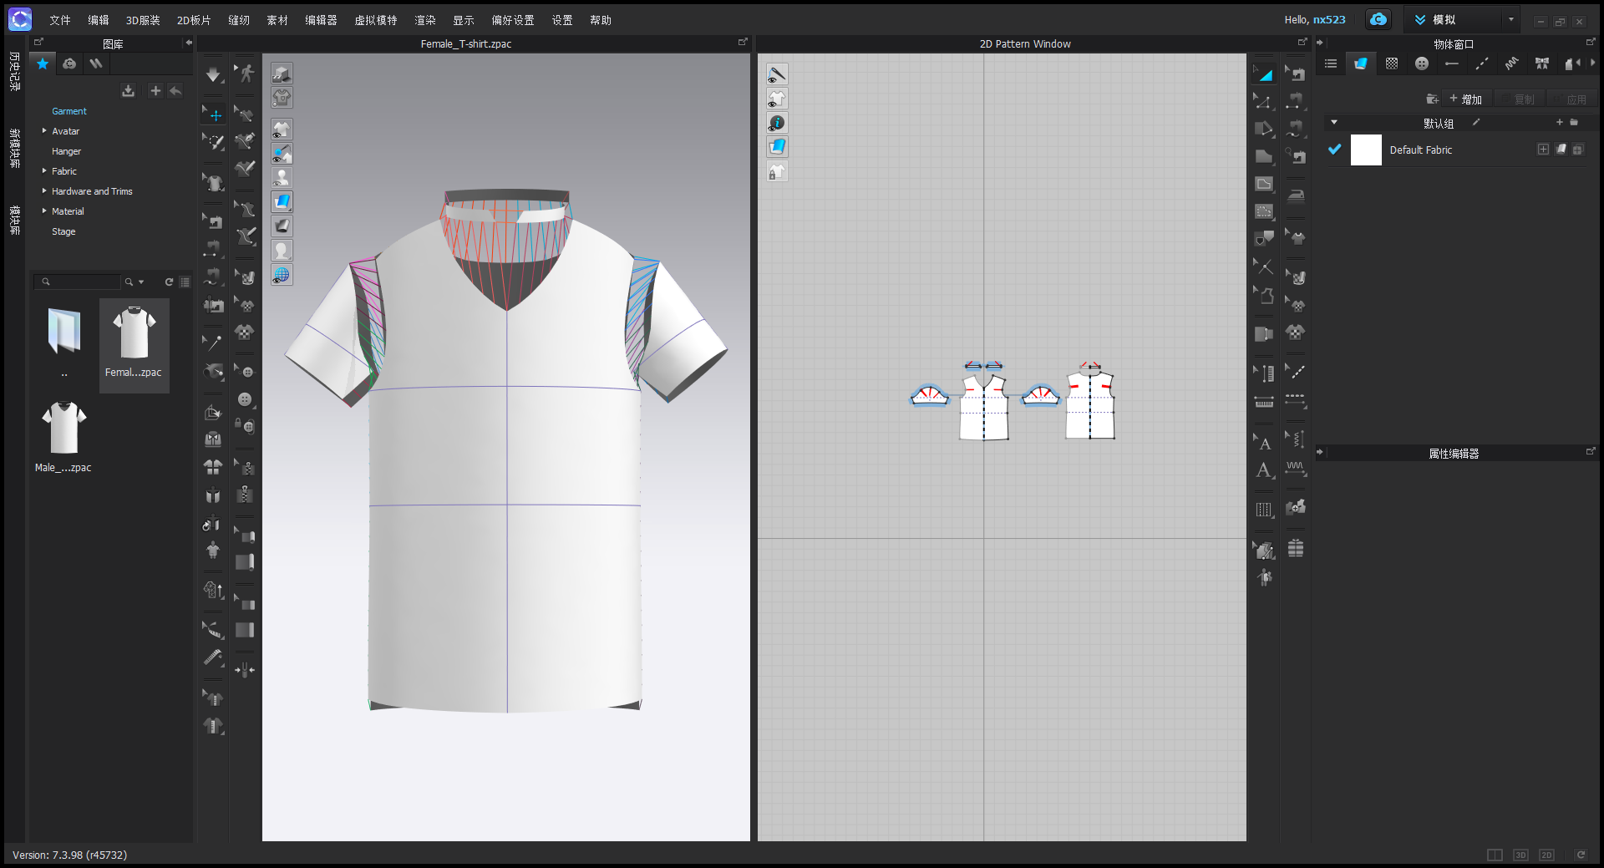Click the plus add-to-library icon
This screenshot has height=868, width=1604.
pos(155,90)
